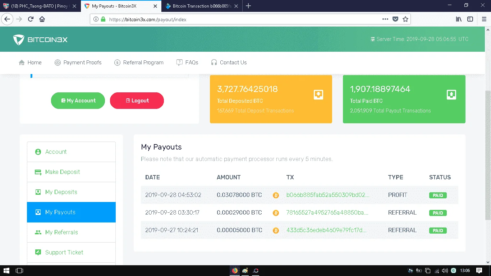Show site information for bitcoin3x.com
The width and height of the screenshot is (491, 276).
pos(96,19)
